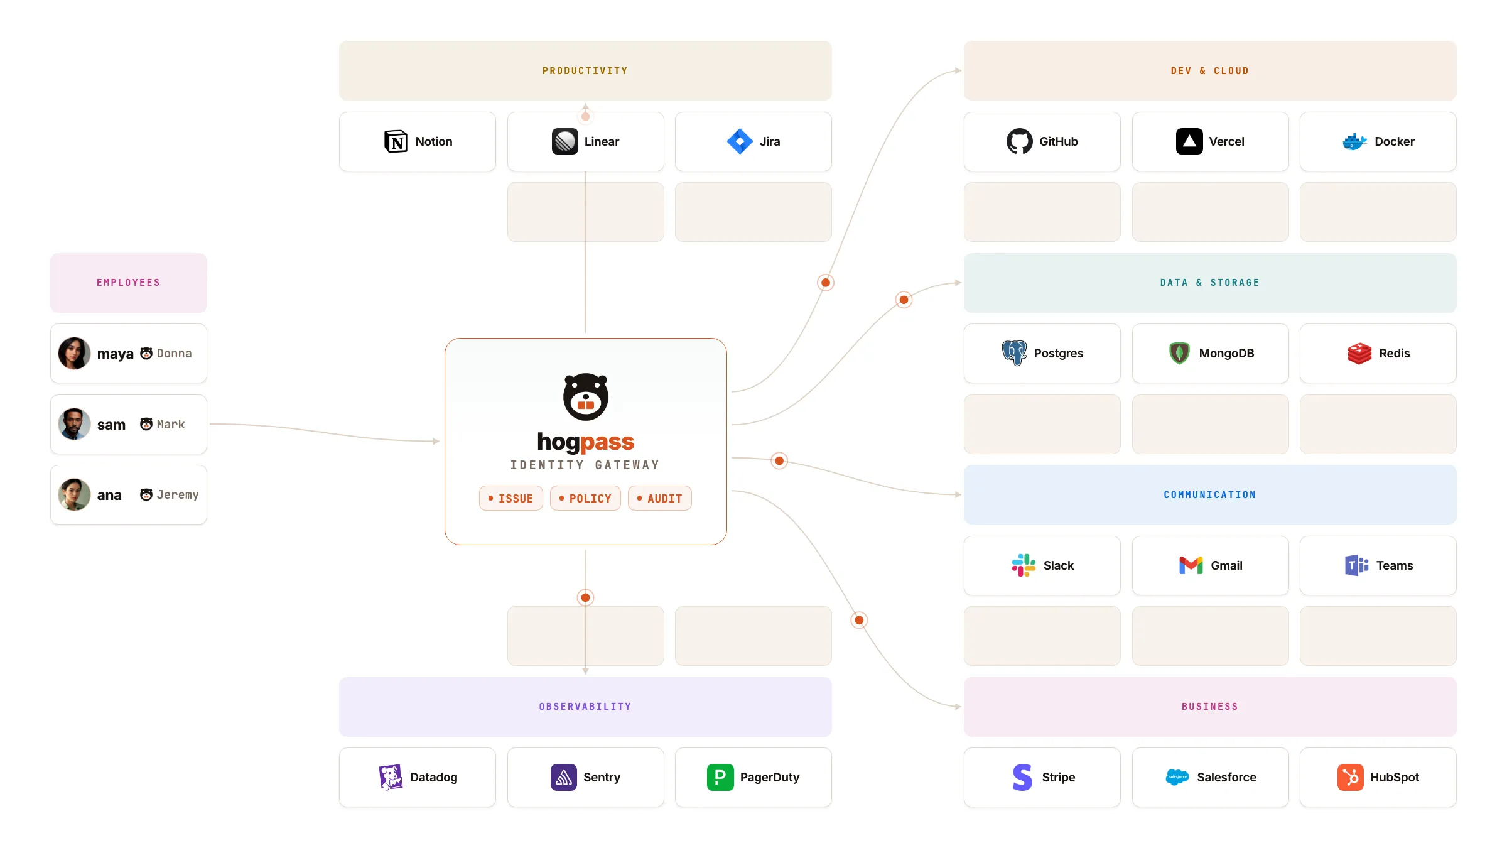The width and height of the screenshot is (1507, 848).
Task: Click the name "ana"
Action: coord(109,495)
